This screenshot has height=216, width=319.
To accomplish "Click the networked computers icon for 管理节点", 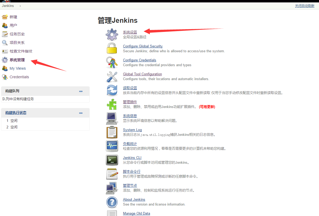I will click(112, 188).
